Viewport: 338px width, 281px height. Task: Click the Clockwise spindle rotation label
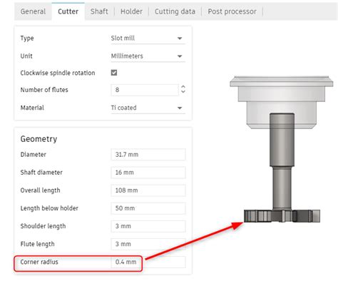coord(58,73)
